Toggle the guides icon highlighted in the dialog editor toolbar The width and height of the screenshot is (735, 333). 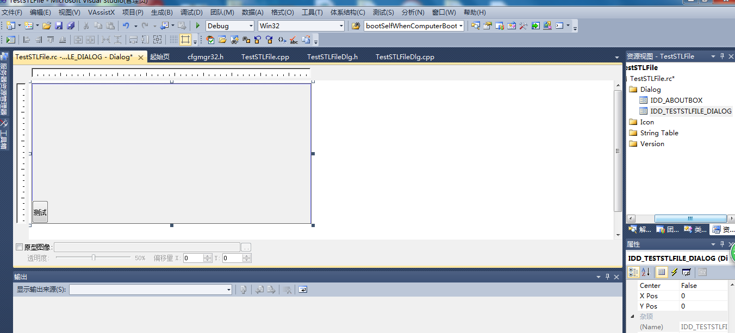[185, 39]
